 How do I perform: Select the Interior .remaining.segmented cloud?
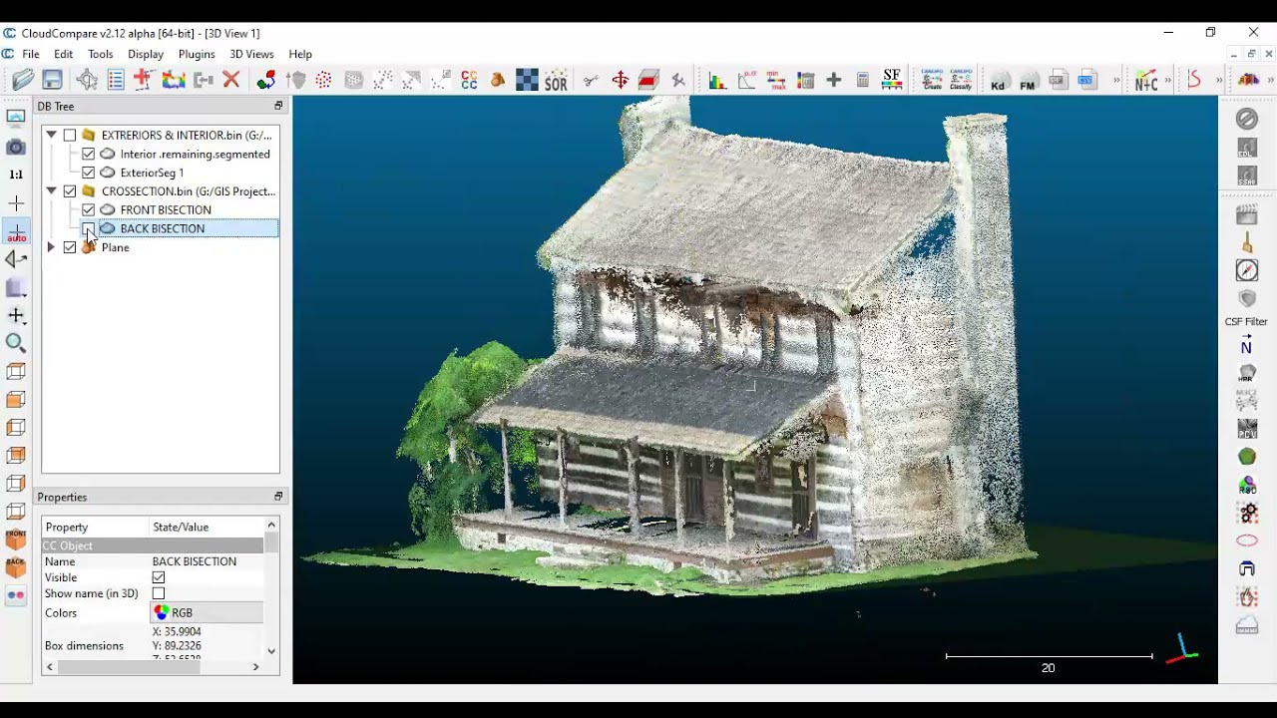click(x=195, y=155)
